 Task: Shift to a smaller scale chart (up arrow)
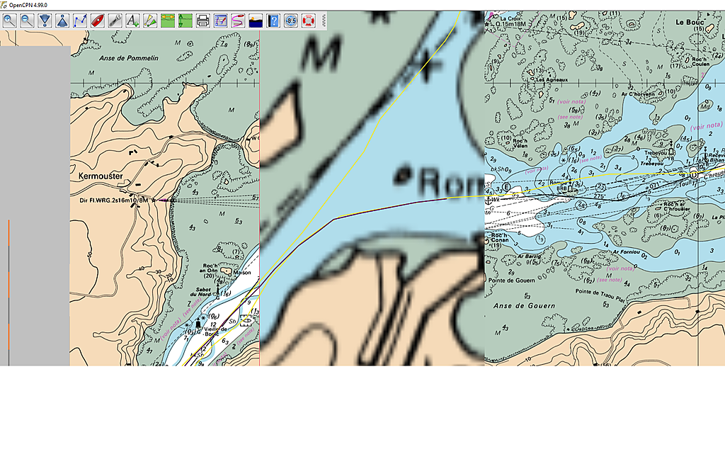click(x=62, y=21)
